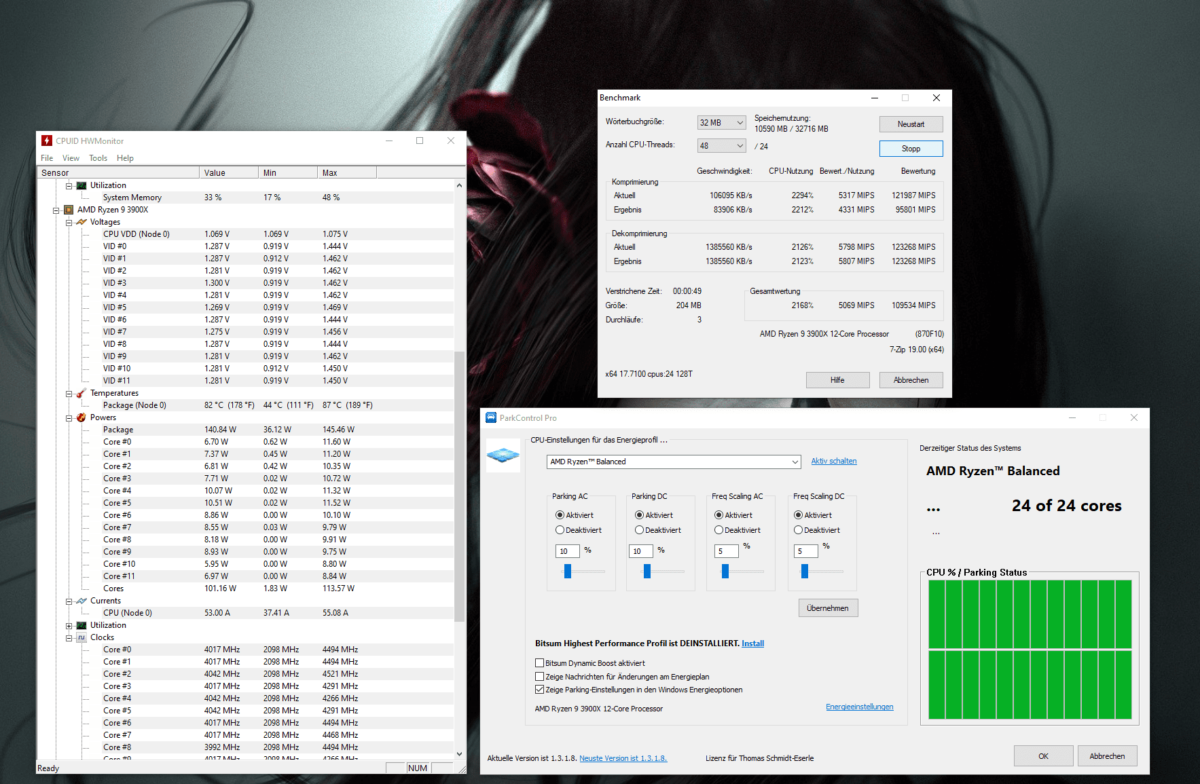Click the Parking AC percent input field
This screenshot has height=784, width=1200.
(568, 551)
